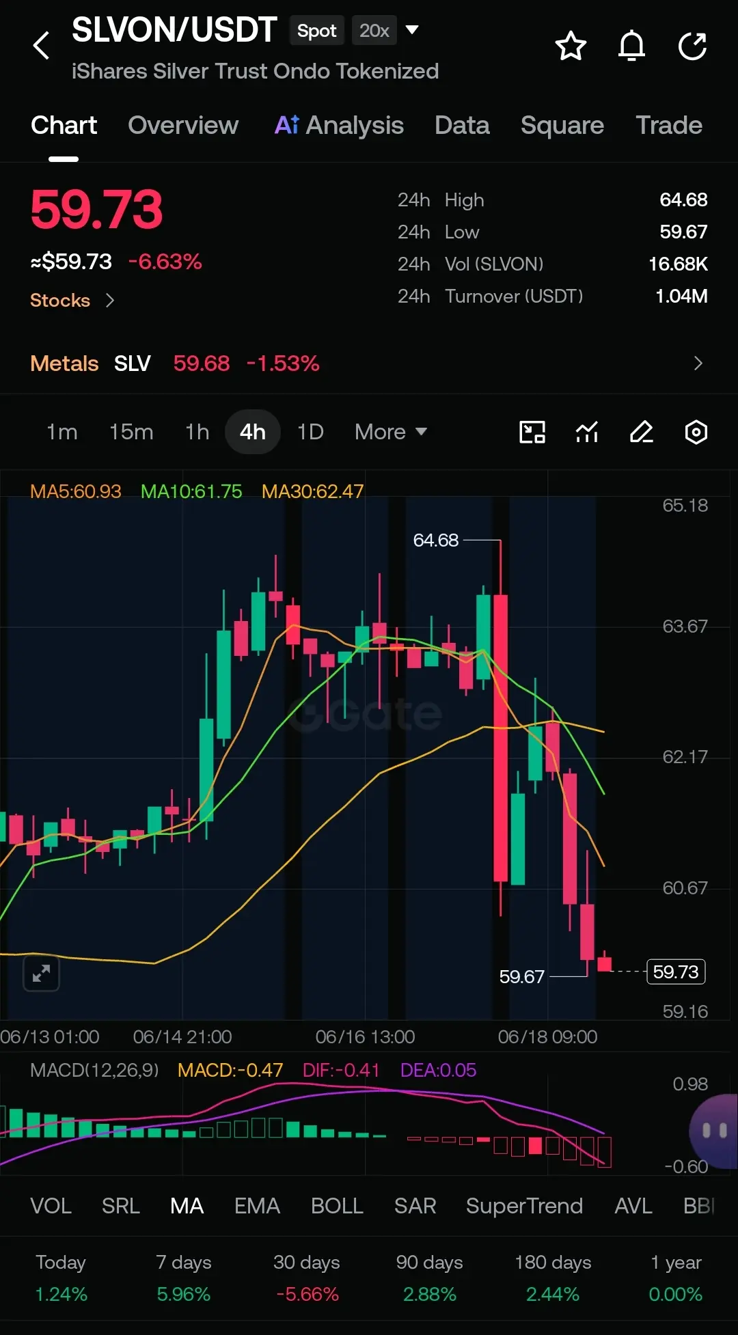The width and height of the screenshot is (738, 1335).
Task: Tap the Metals label
Action: [x=64, y=363]
